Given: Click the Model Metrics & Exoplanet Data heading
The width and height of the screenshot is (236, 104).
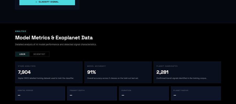Looking at the screenshot, I should [x=54, y=38].
